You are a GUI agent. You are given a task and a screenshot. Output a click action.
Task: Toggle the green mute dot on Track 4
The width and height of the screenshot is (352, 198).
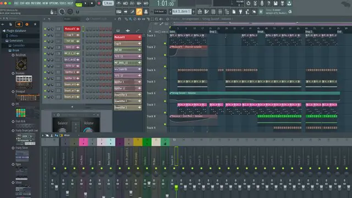(165, 78)
